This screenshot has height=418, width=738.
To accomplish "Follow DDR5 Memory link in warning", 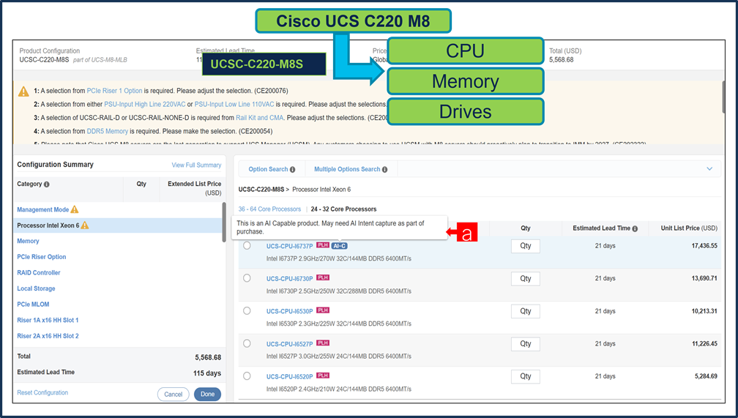I will (108, 131).
